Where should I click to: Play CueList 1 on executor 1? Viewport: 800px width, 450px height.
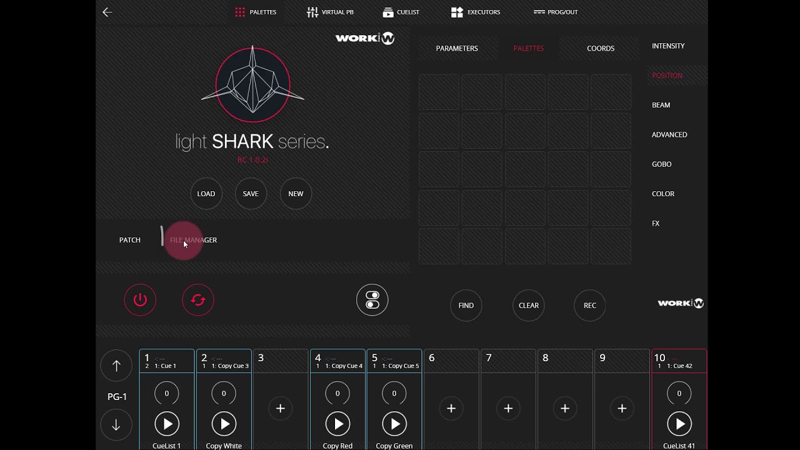(x=167, y=424)
